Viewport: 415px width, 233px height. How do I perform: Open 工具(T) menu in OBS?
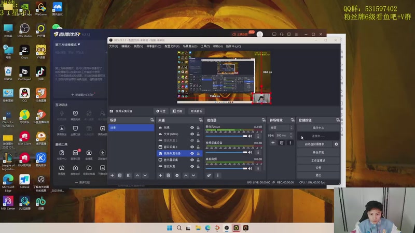click(205, 46)
